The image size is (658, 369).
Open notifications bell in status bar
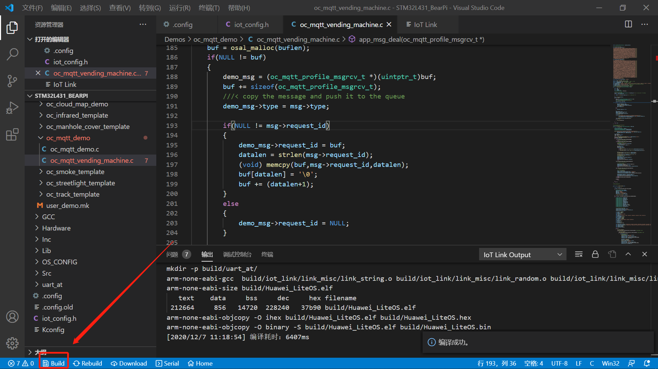click(647, 364)
